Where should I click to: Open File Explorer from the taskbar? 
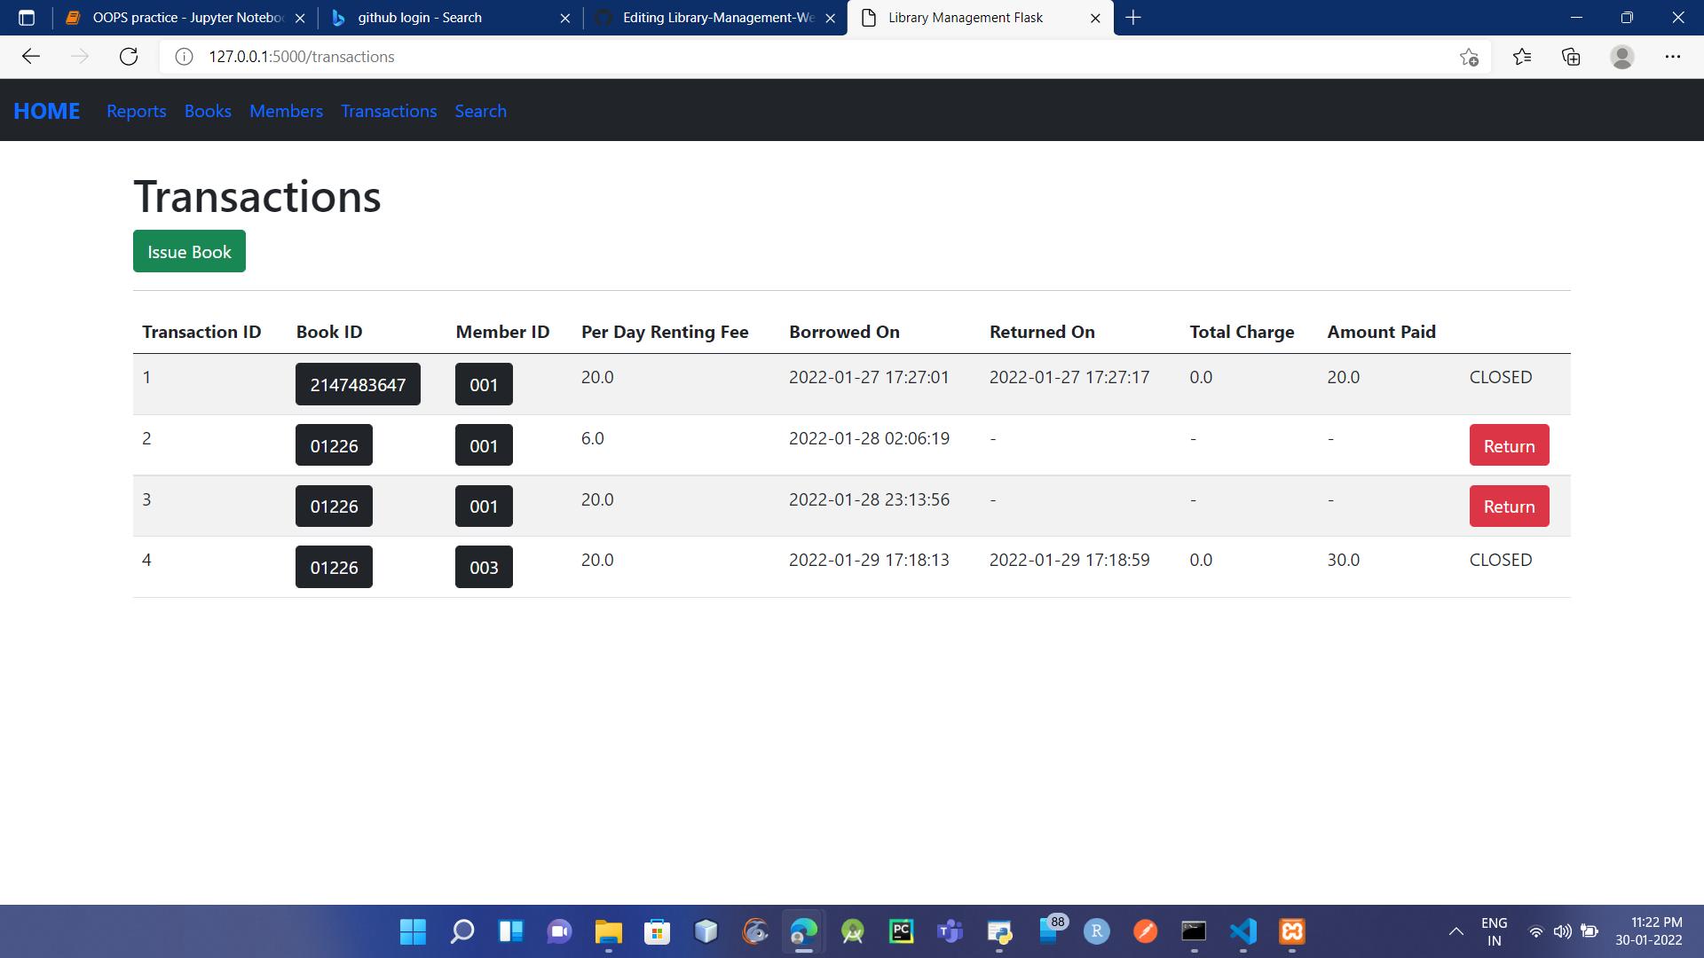(609, 931)
